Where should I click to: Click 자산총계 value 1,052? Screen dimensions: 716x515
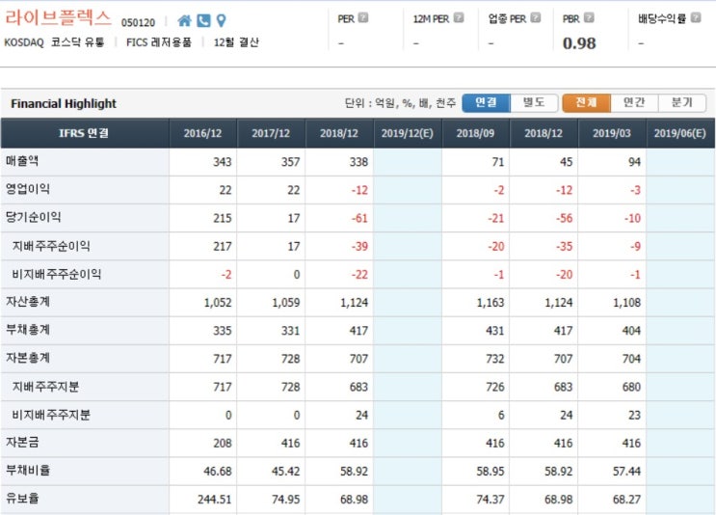click(218, 303)
